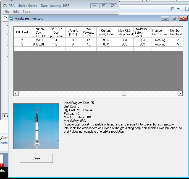The width and height of the screenshot is (189, 179).
Task: Select Maximum Safety Level cell 98%
Action: (x=143, y=40)
